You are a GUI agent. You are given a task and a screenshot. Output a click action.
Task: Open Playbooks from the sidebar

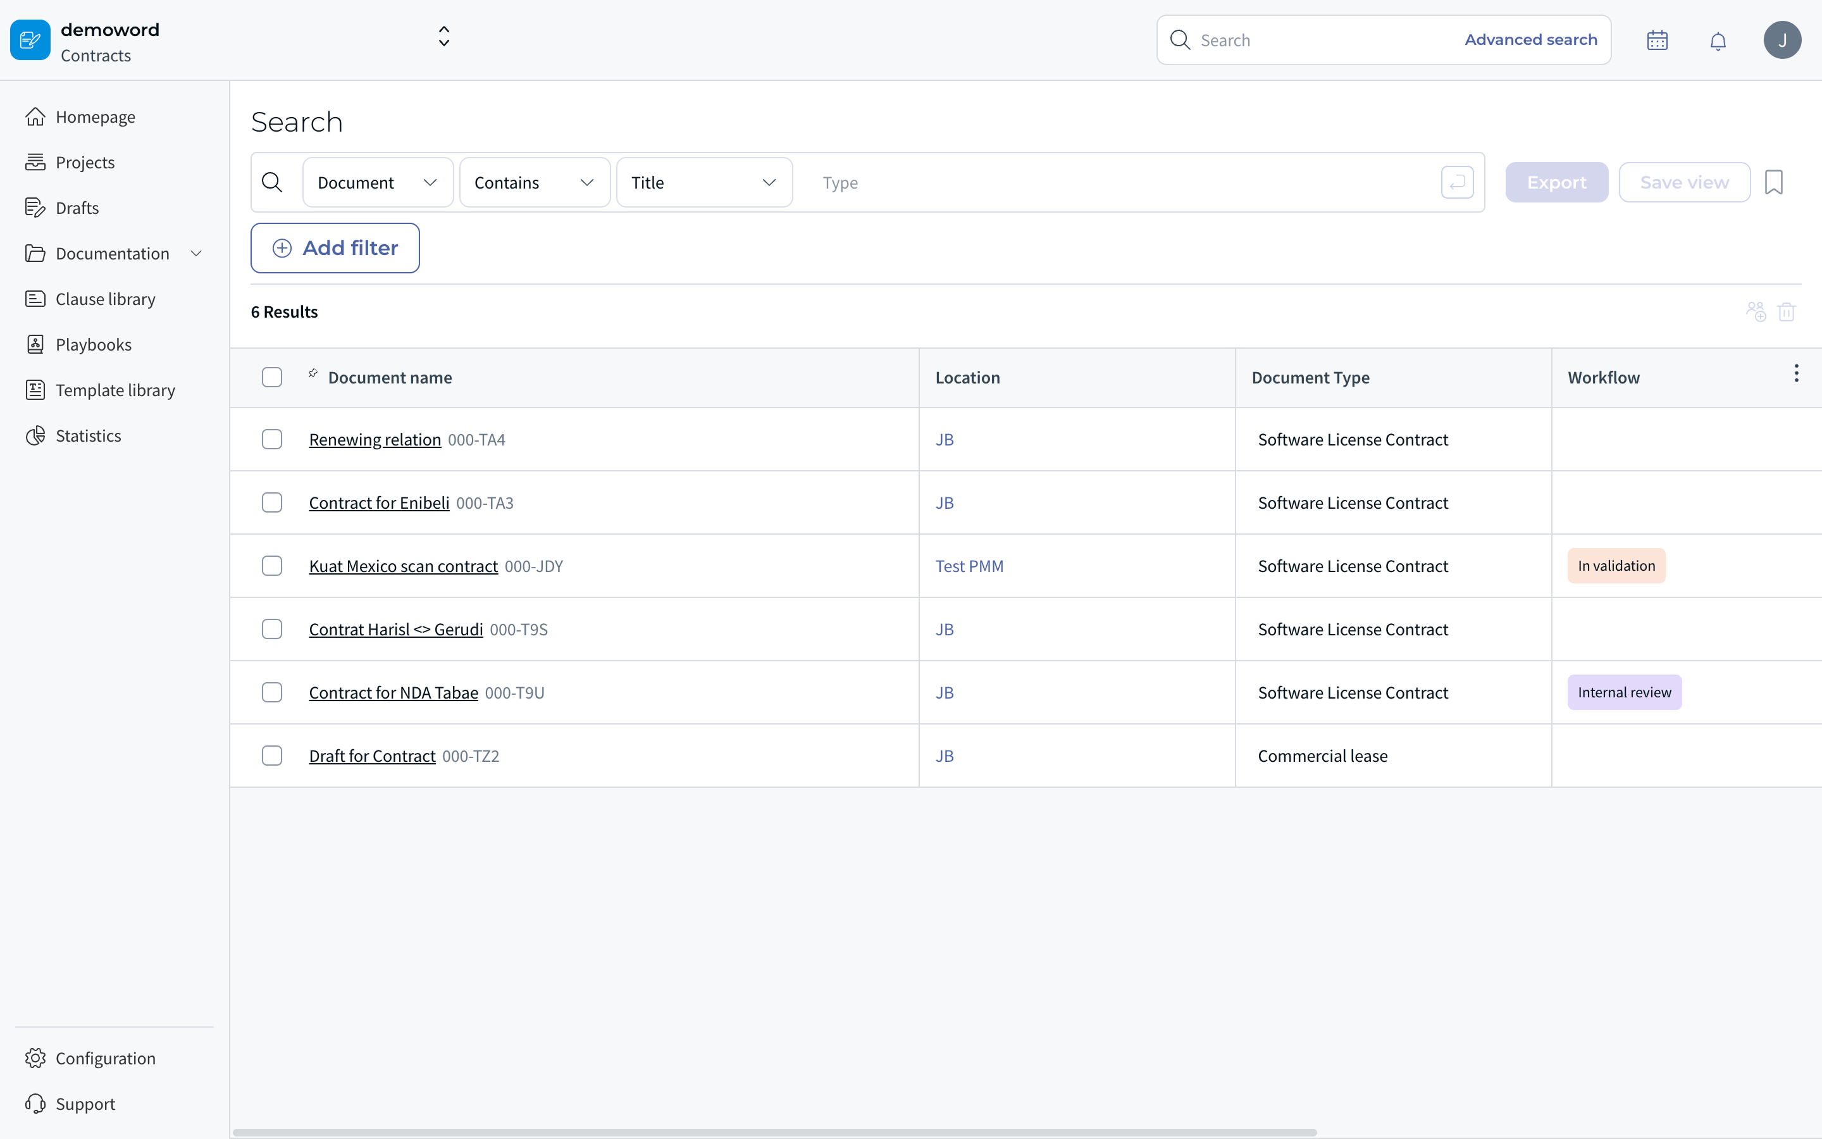coord(94,344)
